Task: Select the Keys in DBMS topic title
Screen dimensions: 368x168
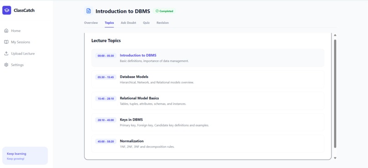Action: [x=131, y=120]
